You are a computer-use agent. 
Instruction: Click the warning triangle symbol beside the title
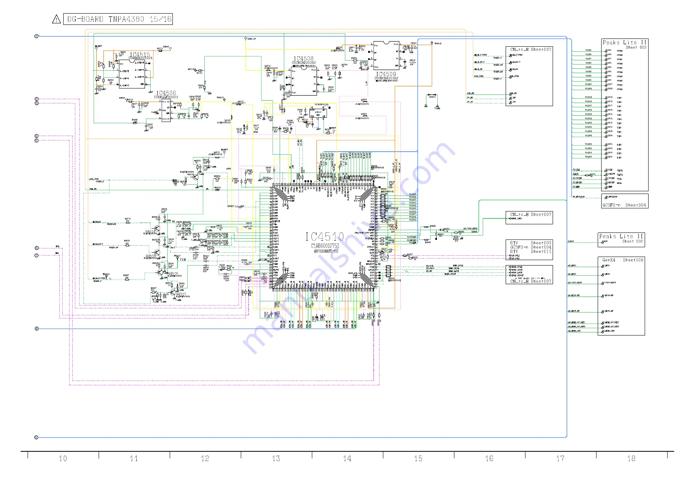click(56, 19)
